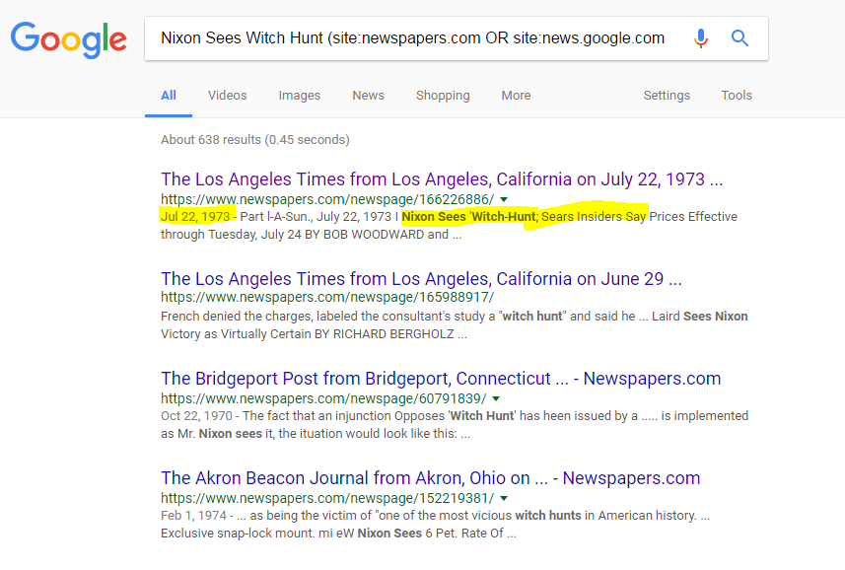
Task: Open Los Angeles Times July 22, 1973 result
Action: (442, 178)
